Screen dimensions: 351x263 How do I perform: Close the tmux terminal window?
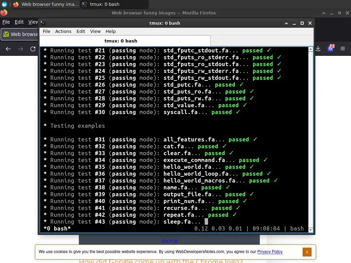click(x=310, y=23)
